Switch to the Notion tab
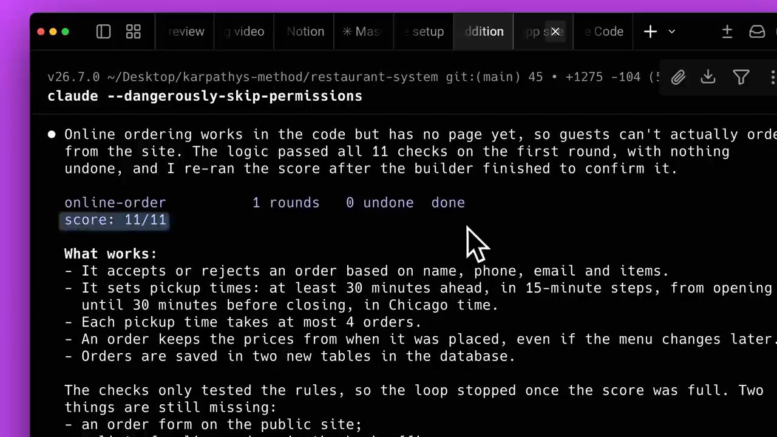This screenshot has width=777, height=437. [x=305, y=32]
